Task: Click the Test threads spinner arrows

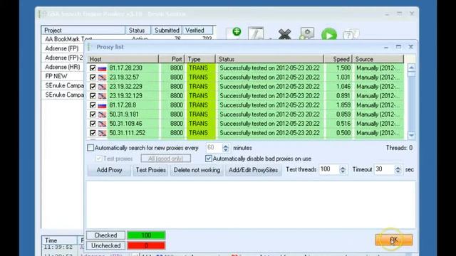Action: point(343,169)
